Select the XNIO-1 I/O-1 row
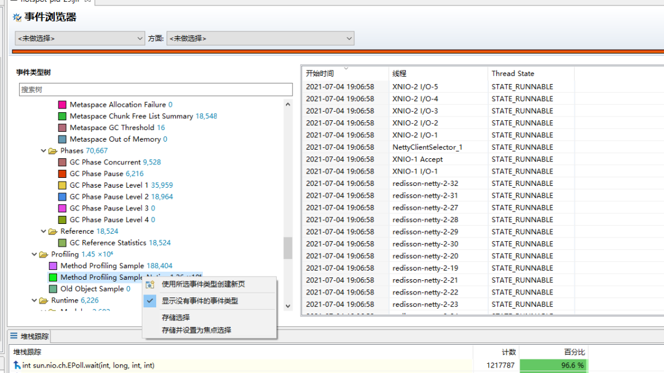The height and width of the screenshot is (373, 664). (483, 172)
